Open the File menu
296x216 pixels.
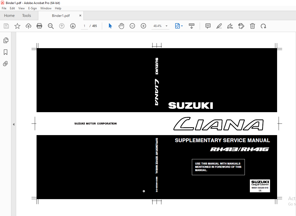point(4,8)
